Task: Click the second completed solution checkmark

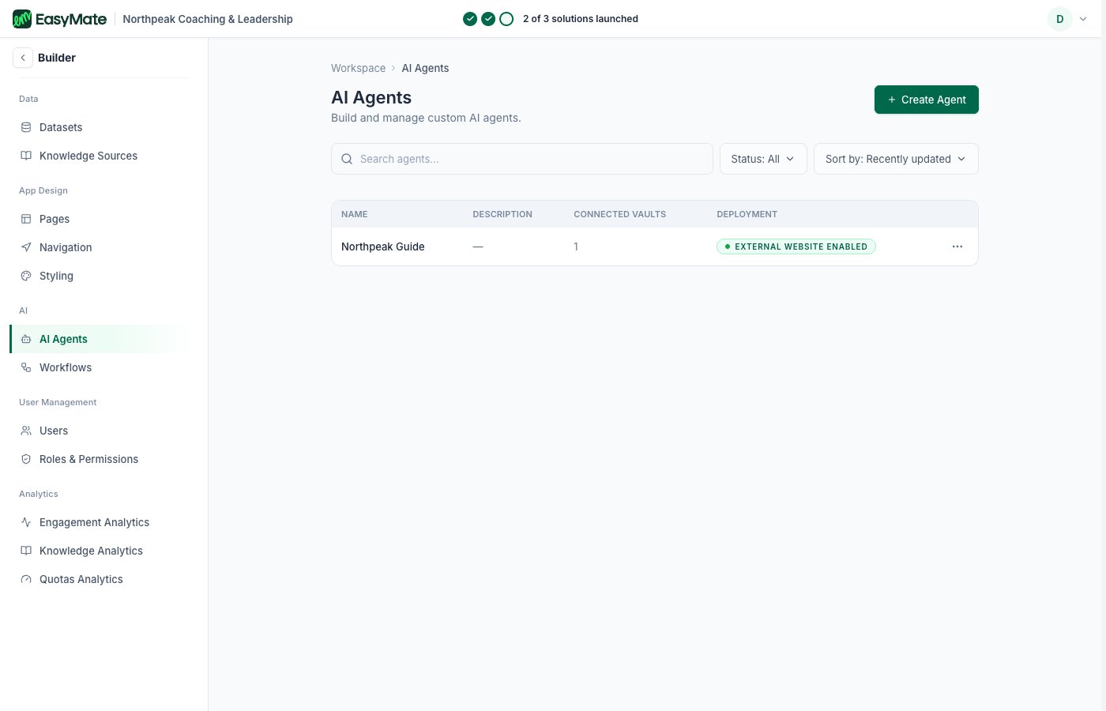Action: tap(488, 19)
